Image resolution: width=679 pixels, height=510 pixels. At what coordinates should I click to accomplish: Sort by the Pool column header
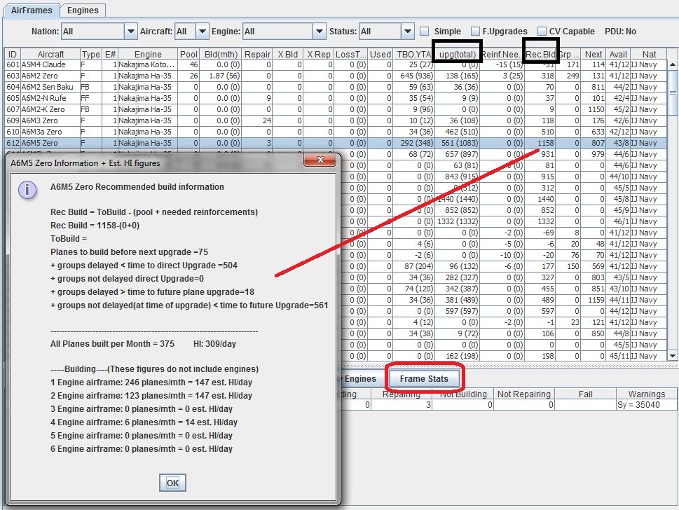[x=188, y=54]
